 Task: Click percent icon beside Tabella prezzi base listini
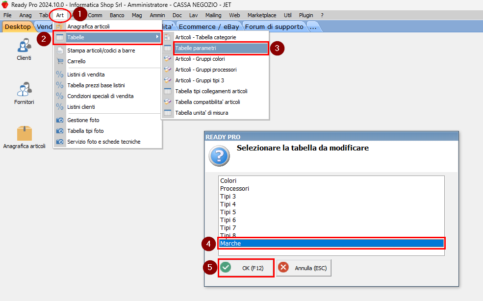[60, 85]
